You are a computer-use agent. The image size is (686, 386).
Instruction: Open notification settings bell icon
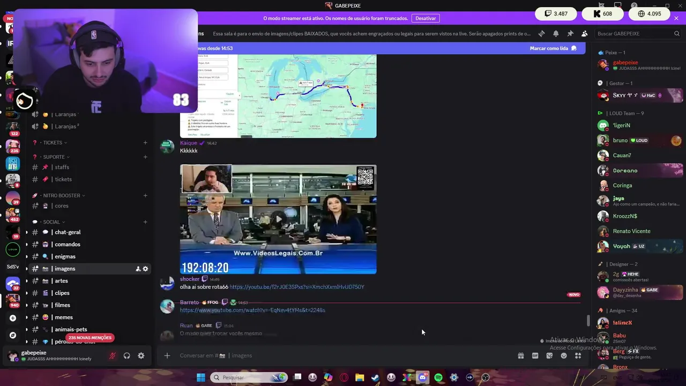coord(556,33)
